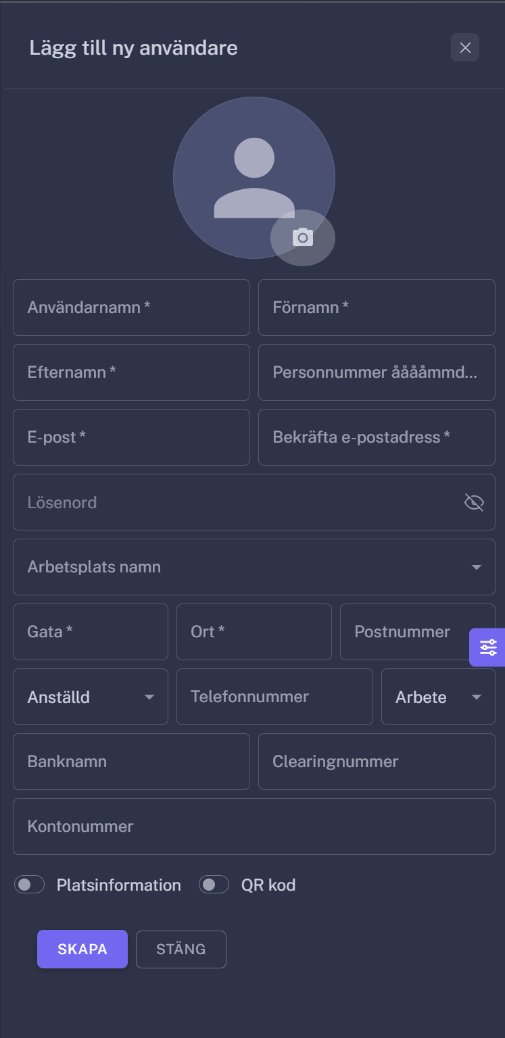Show the password with the eye icon
Image resolution: width=505 pixels, height=1038 pixels.
coord(473,502)
